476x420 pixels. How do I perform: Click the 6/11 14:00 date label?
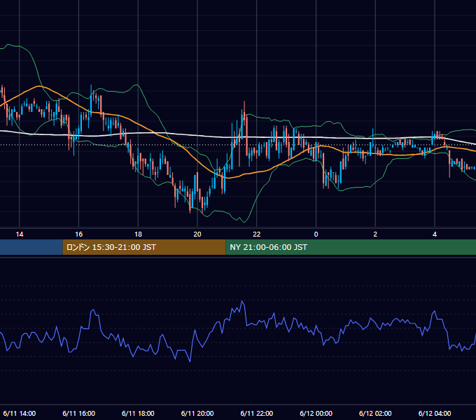click(x=20, y=413)
